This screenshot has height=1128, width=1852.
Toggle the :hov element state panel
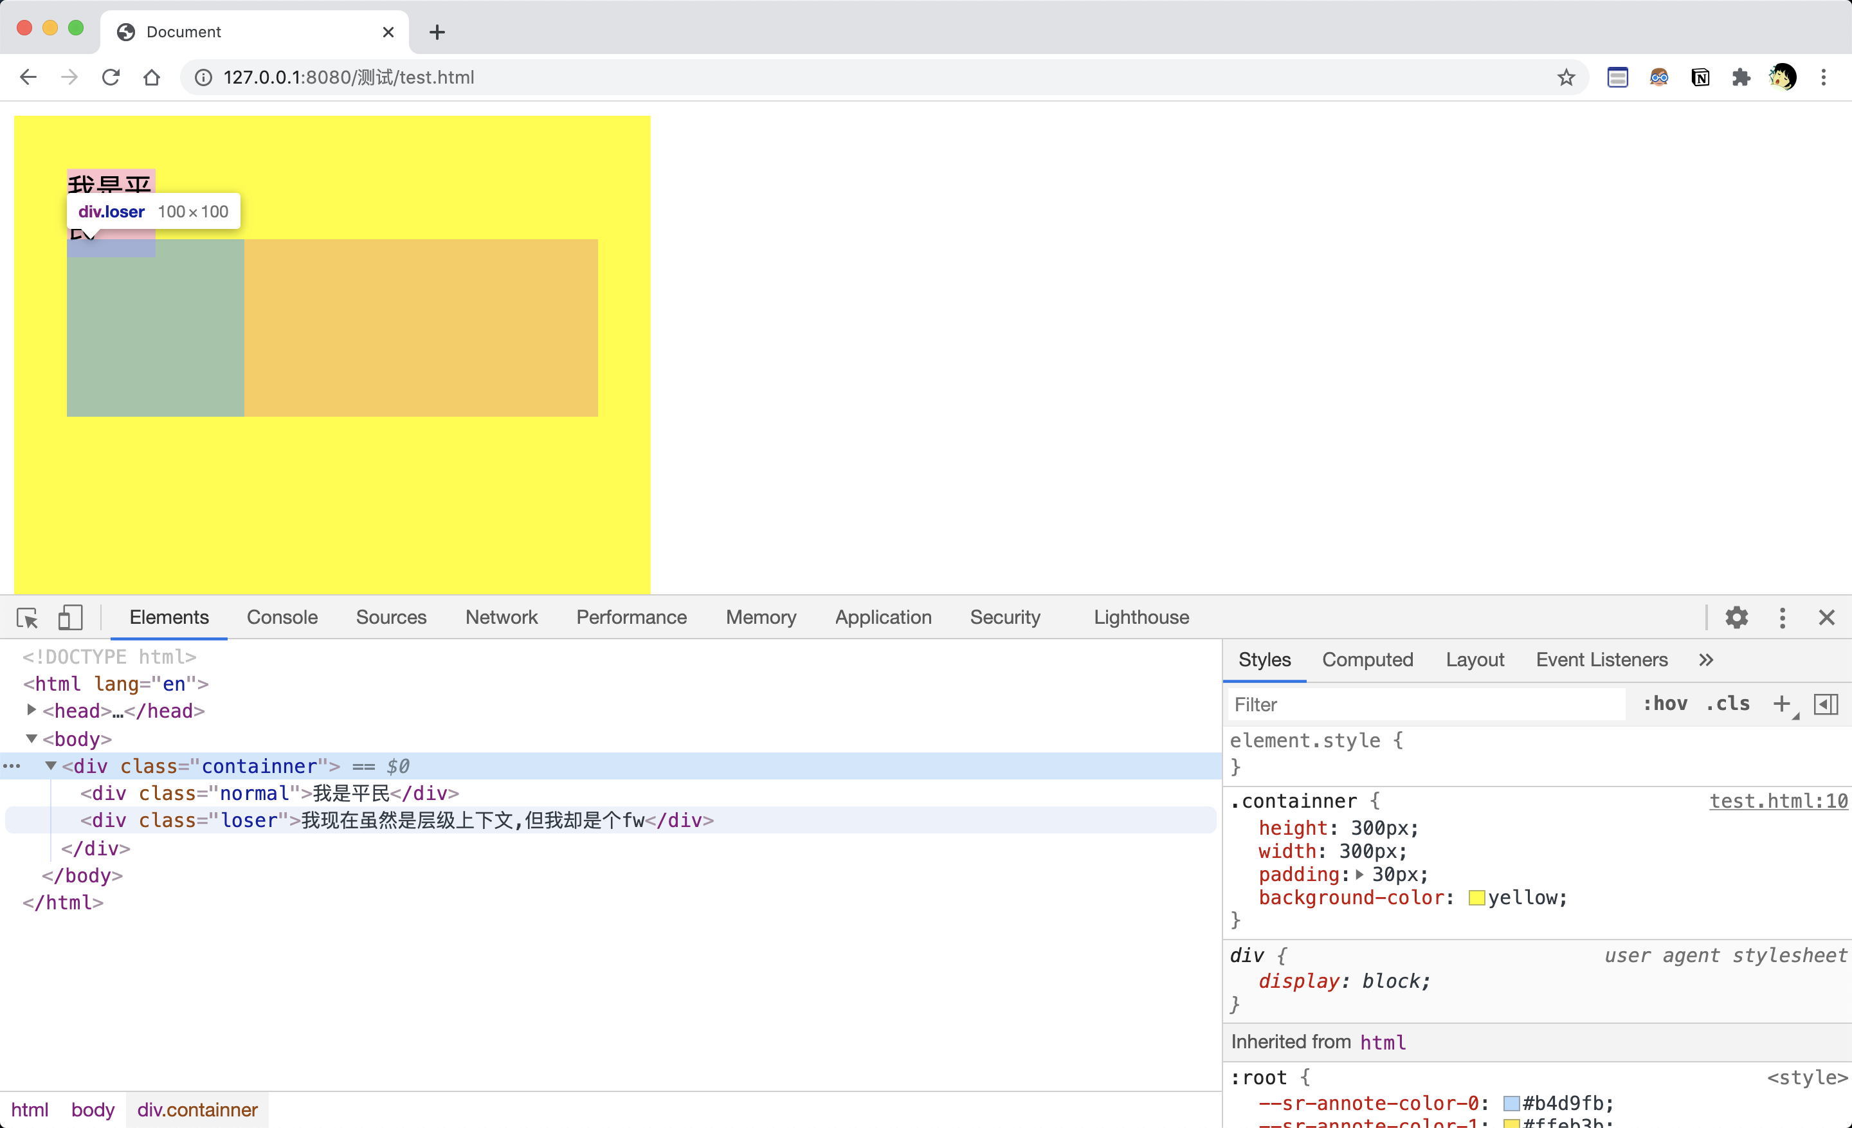tap(1665, 704)
